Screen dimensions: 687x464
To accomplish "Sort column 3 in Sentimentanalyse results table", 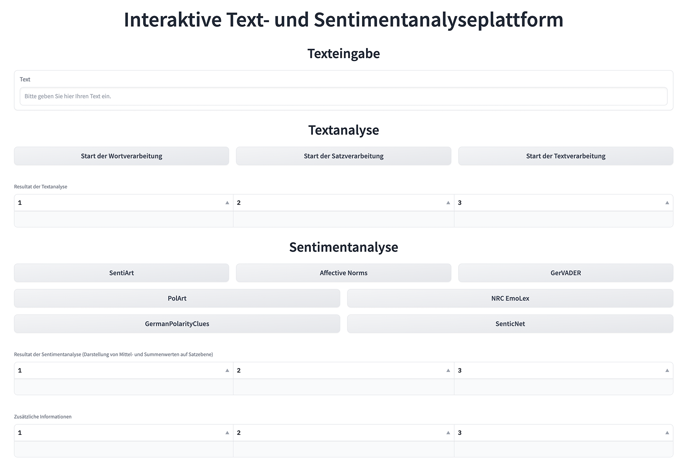I will point(667,371).
